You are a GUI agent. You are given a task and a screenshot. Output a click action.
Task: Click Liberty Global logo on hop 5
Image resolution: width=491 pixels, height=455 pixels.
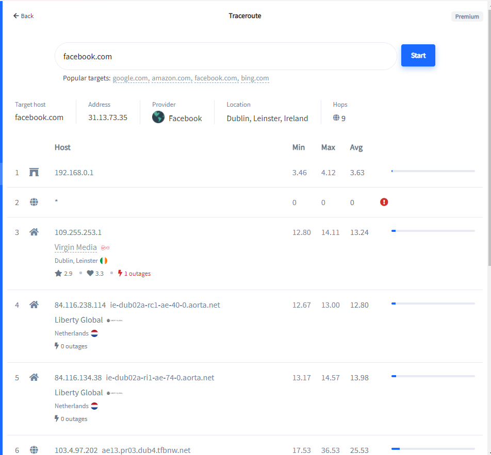[x=114, y=393]
